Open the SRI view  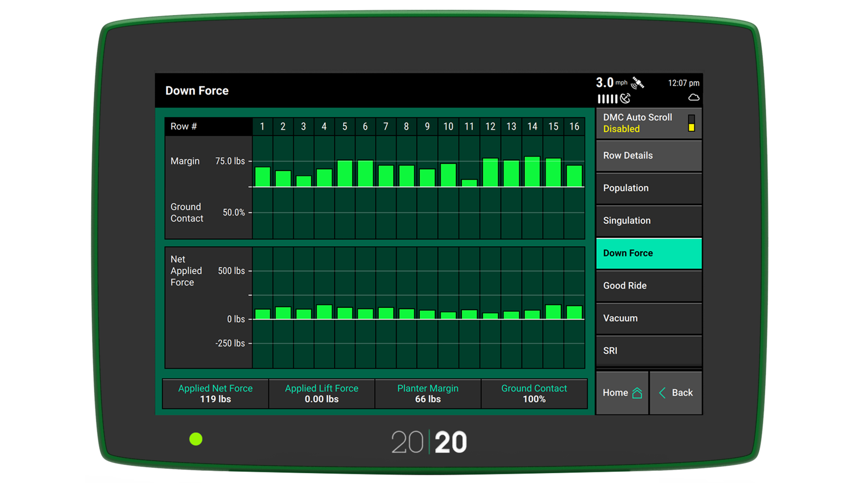point(648,351)
